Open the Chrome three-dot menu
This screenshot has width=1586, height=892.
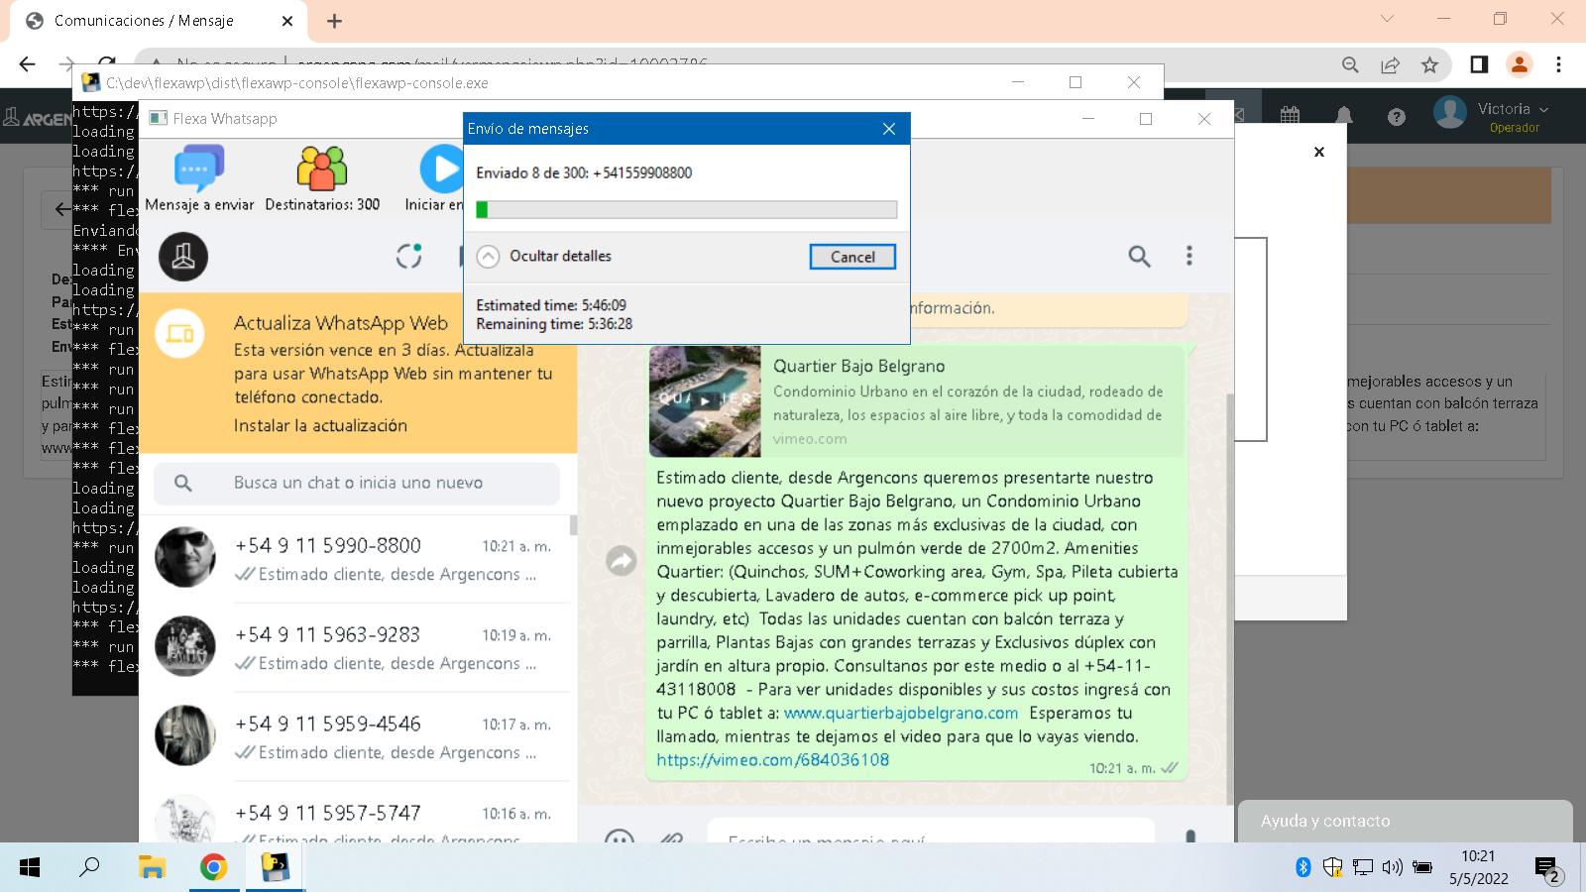click(1558, 64)
